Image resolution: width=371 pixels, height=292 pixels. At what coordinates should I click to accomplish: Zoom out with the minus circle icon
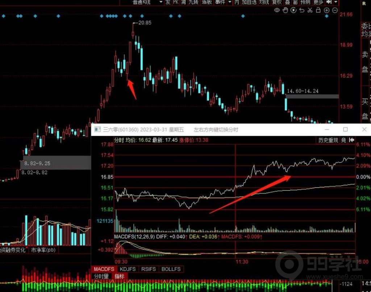point(335,10)
